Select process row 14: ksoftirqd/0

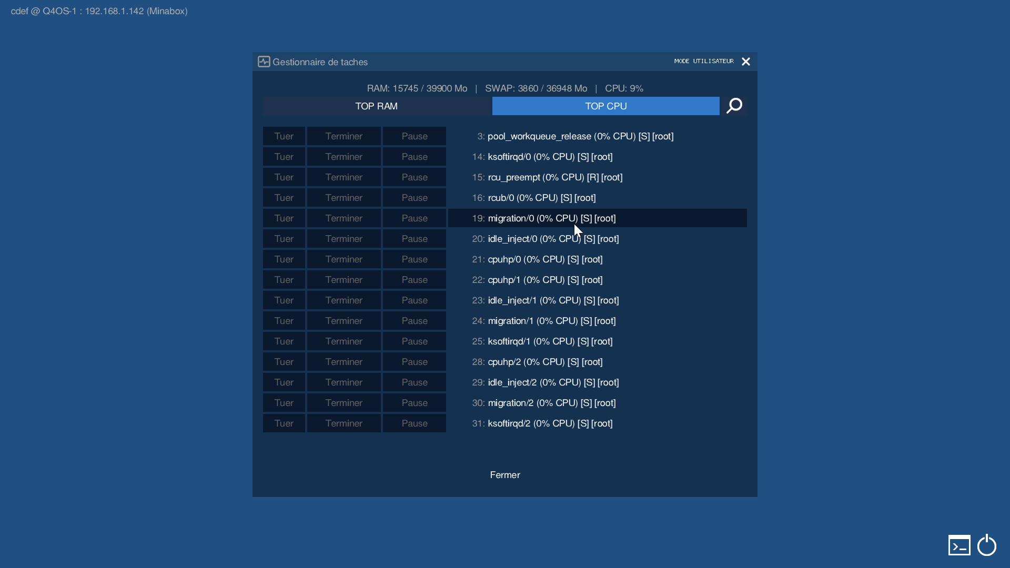point(598,157)
